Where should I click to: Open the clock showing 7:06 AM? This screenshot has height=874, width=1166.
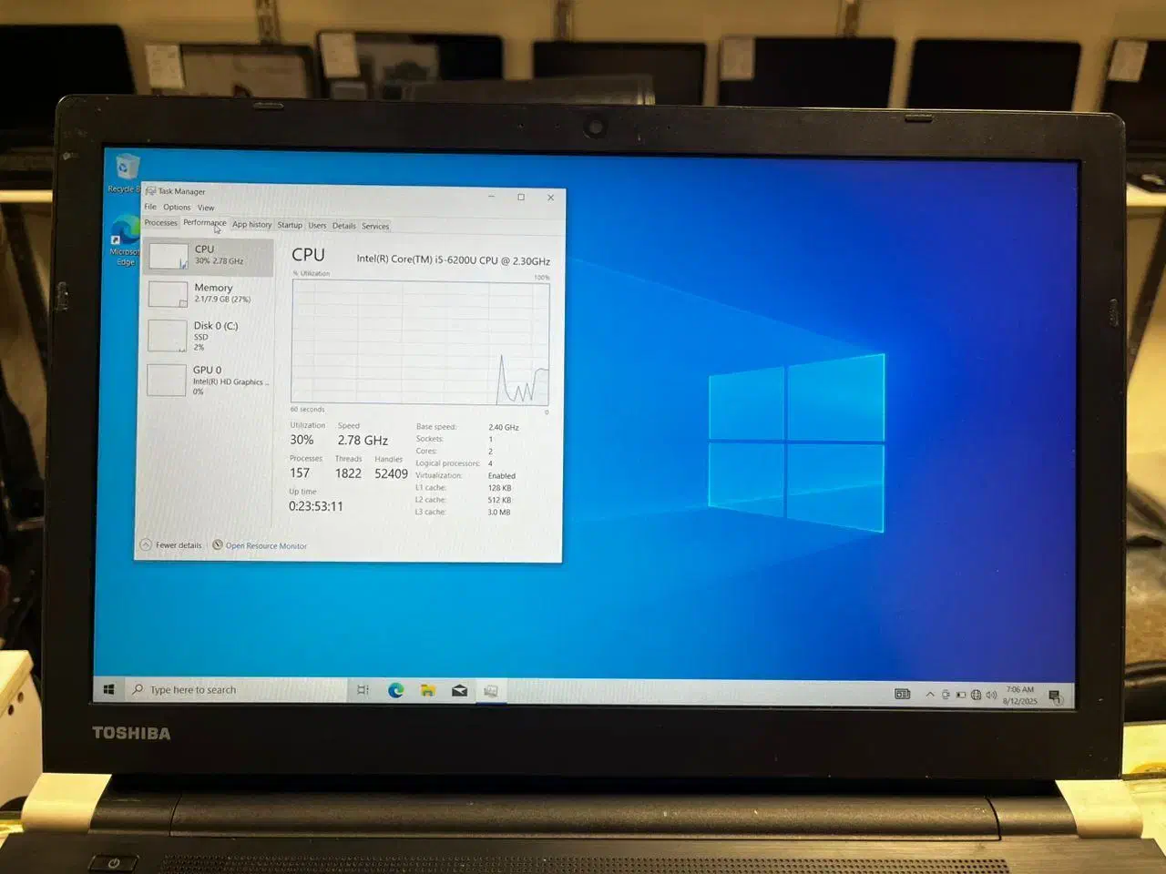(x=1020, y=696)
